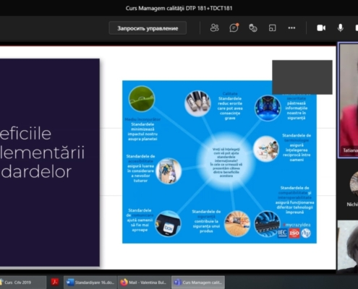Screen dimensions: 358x289
Task: Open the reactions icon
Action: [253, 28]
